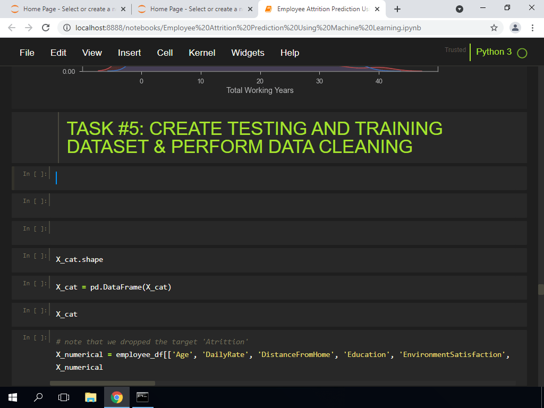Open Windows taskbar search
This screenshot has height=408, width=544.
point(38,397)
